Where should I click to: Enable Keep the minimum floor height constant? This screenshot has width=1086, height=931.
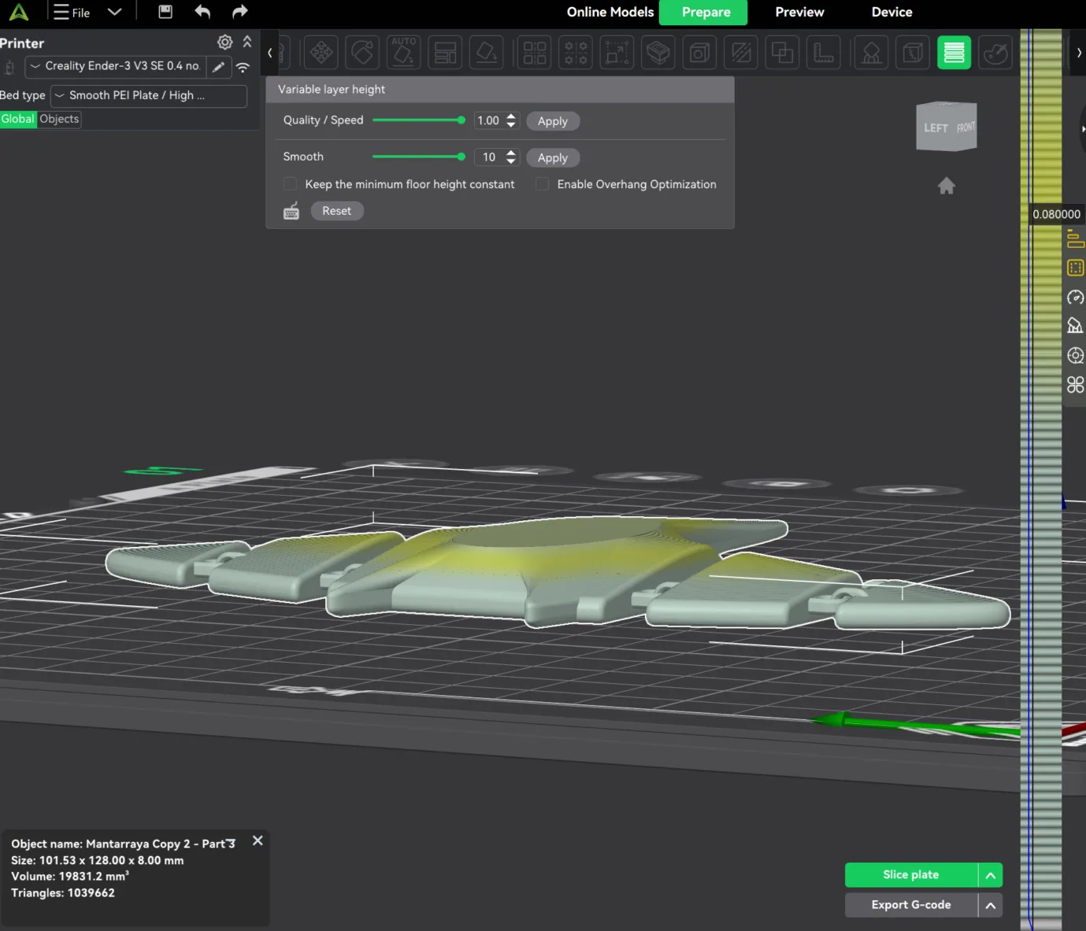pyautogui.click(x=291, y=184)
